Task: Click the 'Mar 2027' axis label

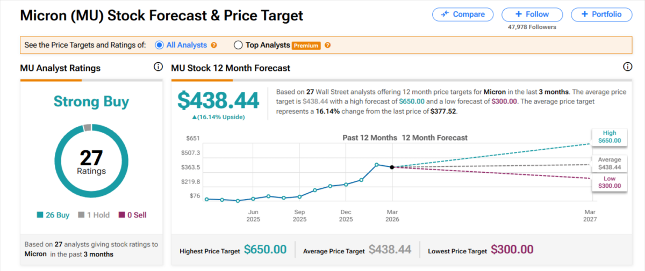Action: [x=590, y=216]
